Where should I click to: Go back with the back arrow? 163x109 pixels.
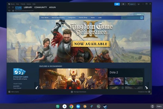[9, 7]
